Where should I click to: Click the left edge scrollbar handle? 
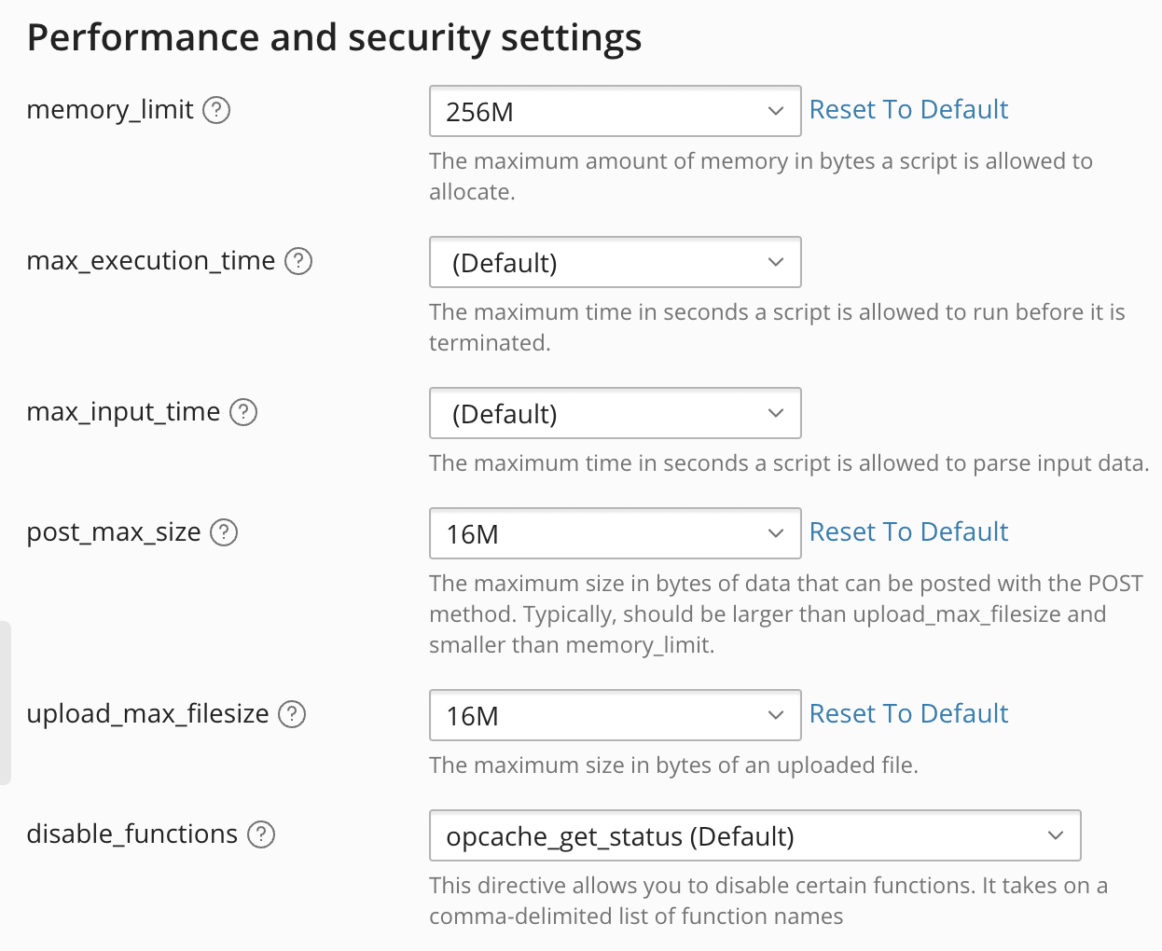point(5,703)
